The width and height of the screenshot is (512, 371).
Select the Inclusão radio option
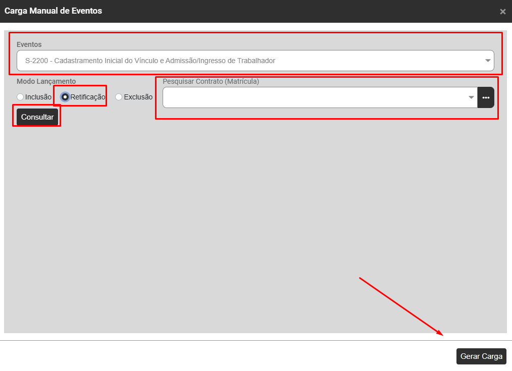pos(20,97)
